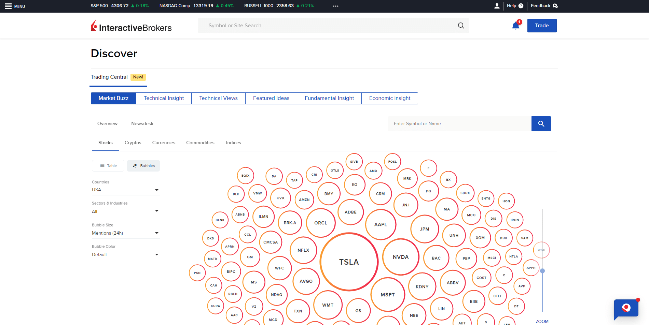Screen dimensions: 649x325
Task: Select the WMT bubble
Action: 328,305
